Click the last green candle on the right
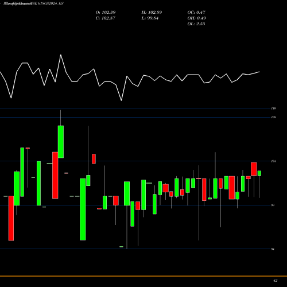This screenshot has height=287, width=287. (259, 173)
